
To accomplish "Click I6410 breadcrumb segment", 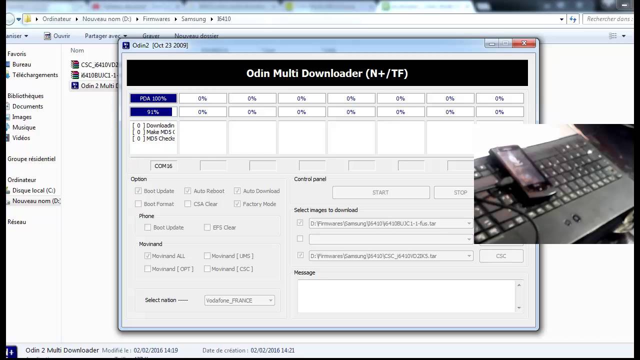I will point(224,19).
